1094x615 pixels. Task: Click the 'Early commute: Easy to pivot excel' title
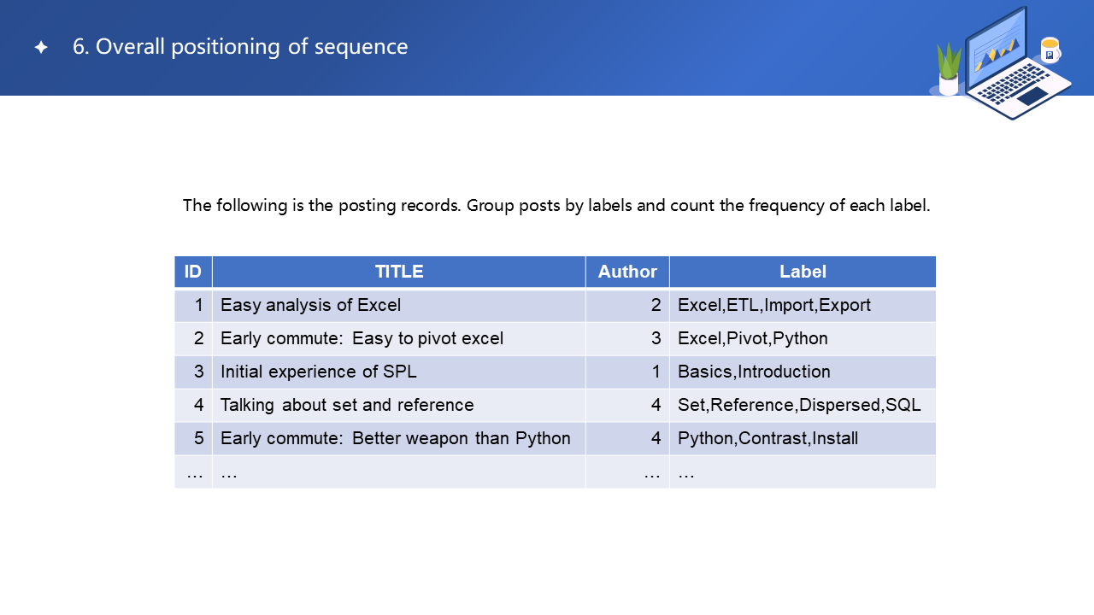coord(362,338)
